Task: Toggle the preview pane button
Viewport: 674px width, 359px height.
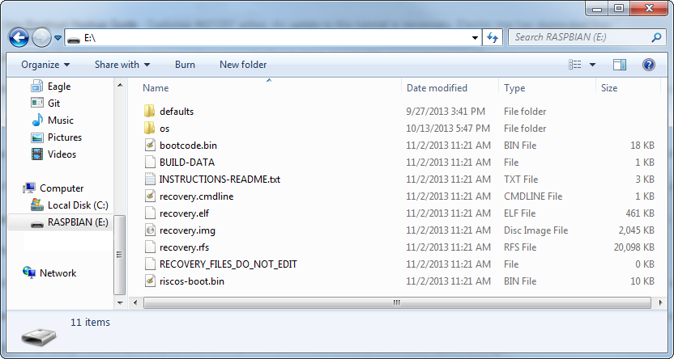Action: [620, 65]
